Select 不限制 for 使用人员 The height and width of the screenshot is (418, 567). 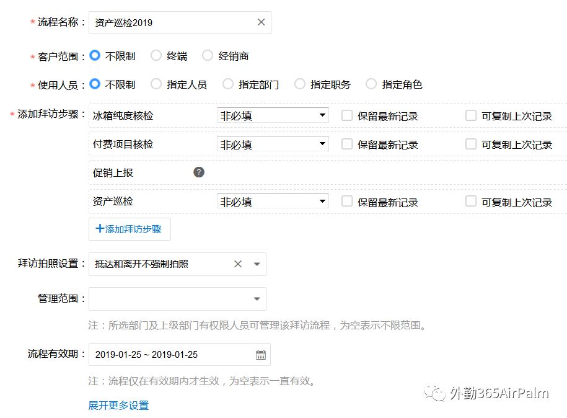coord(95,84)
